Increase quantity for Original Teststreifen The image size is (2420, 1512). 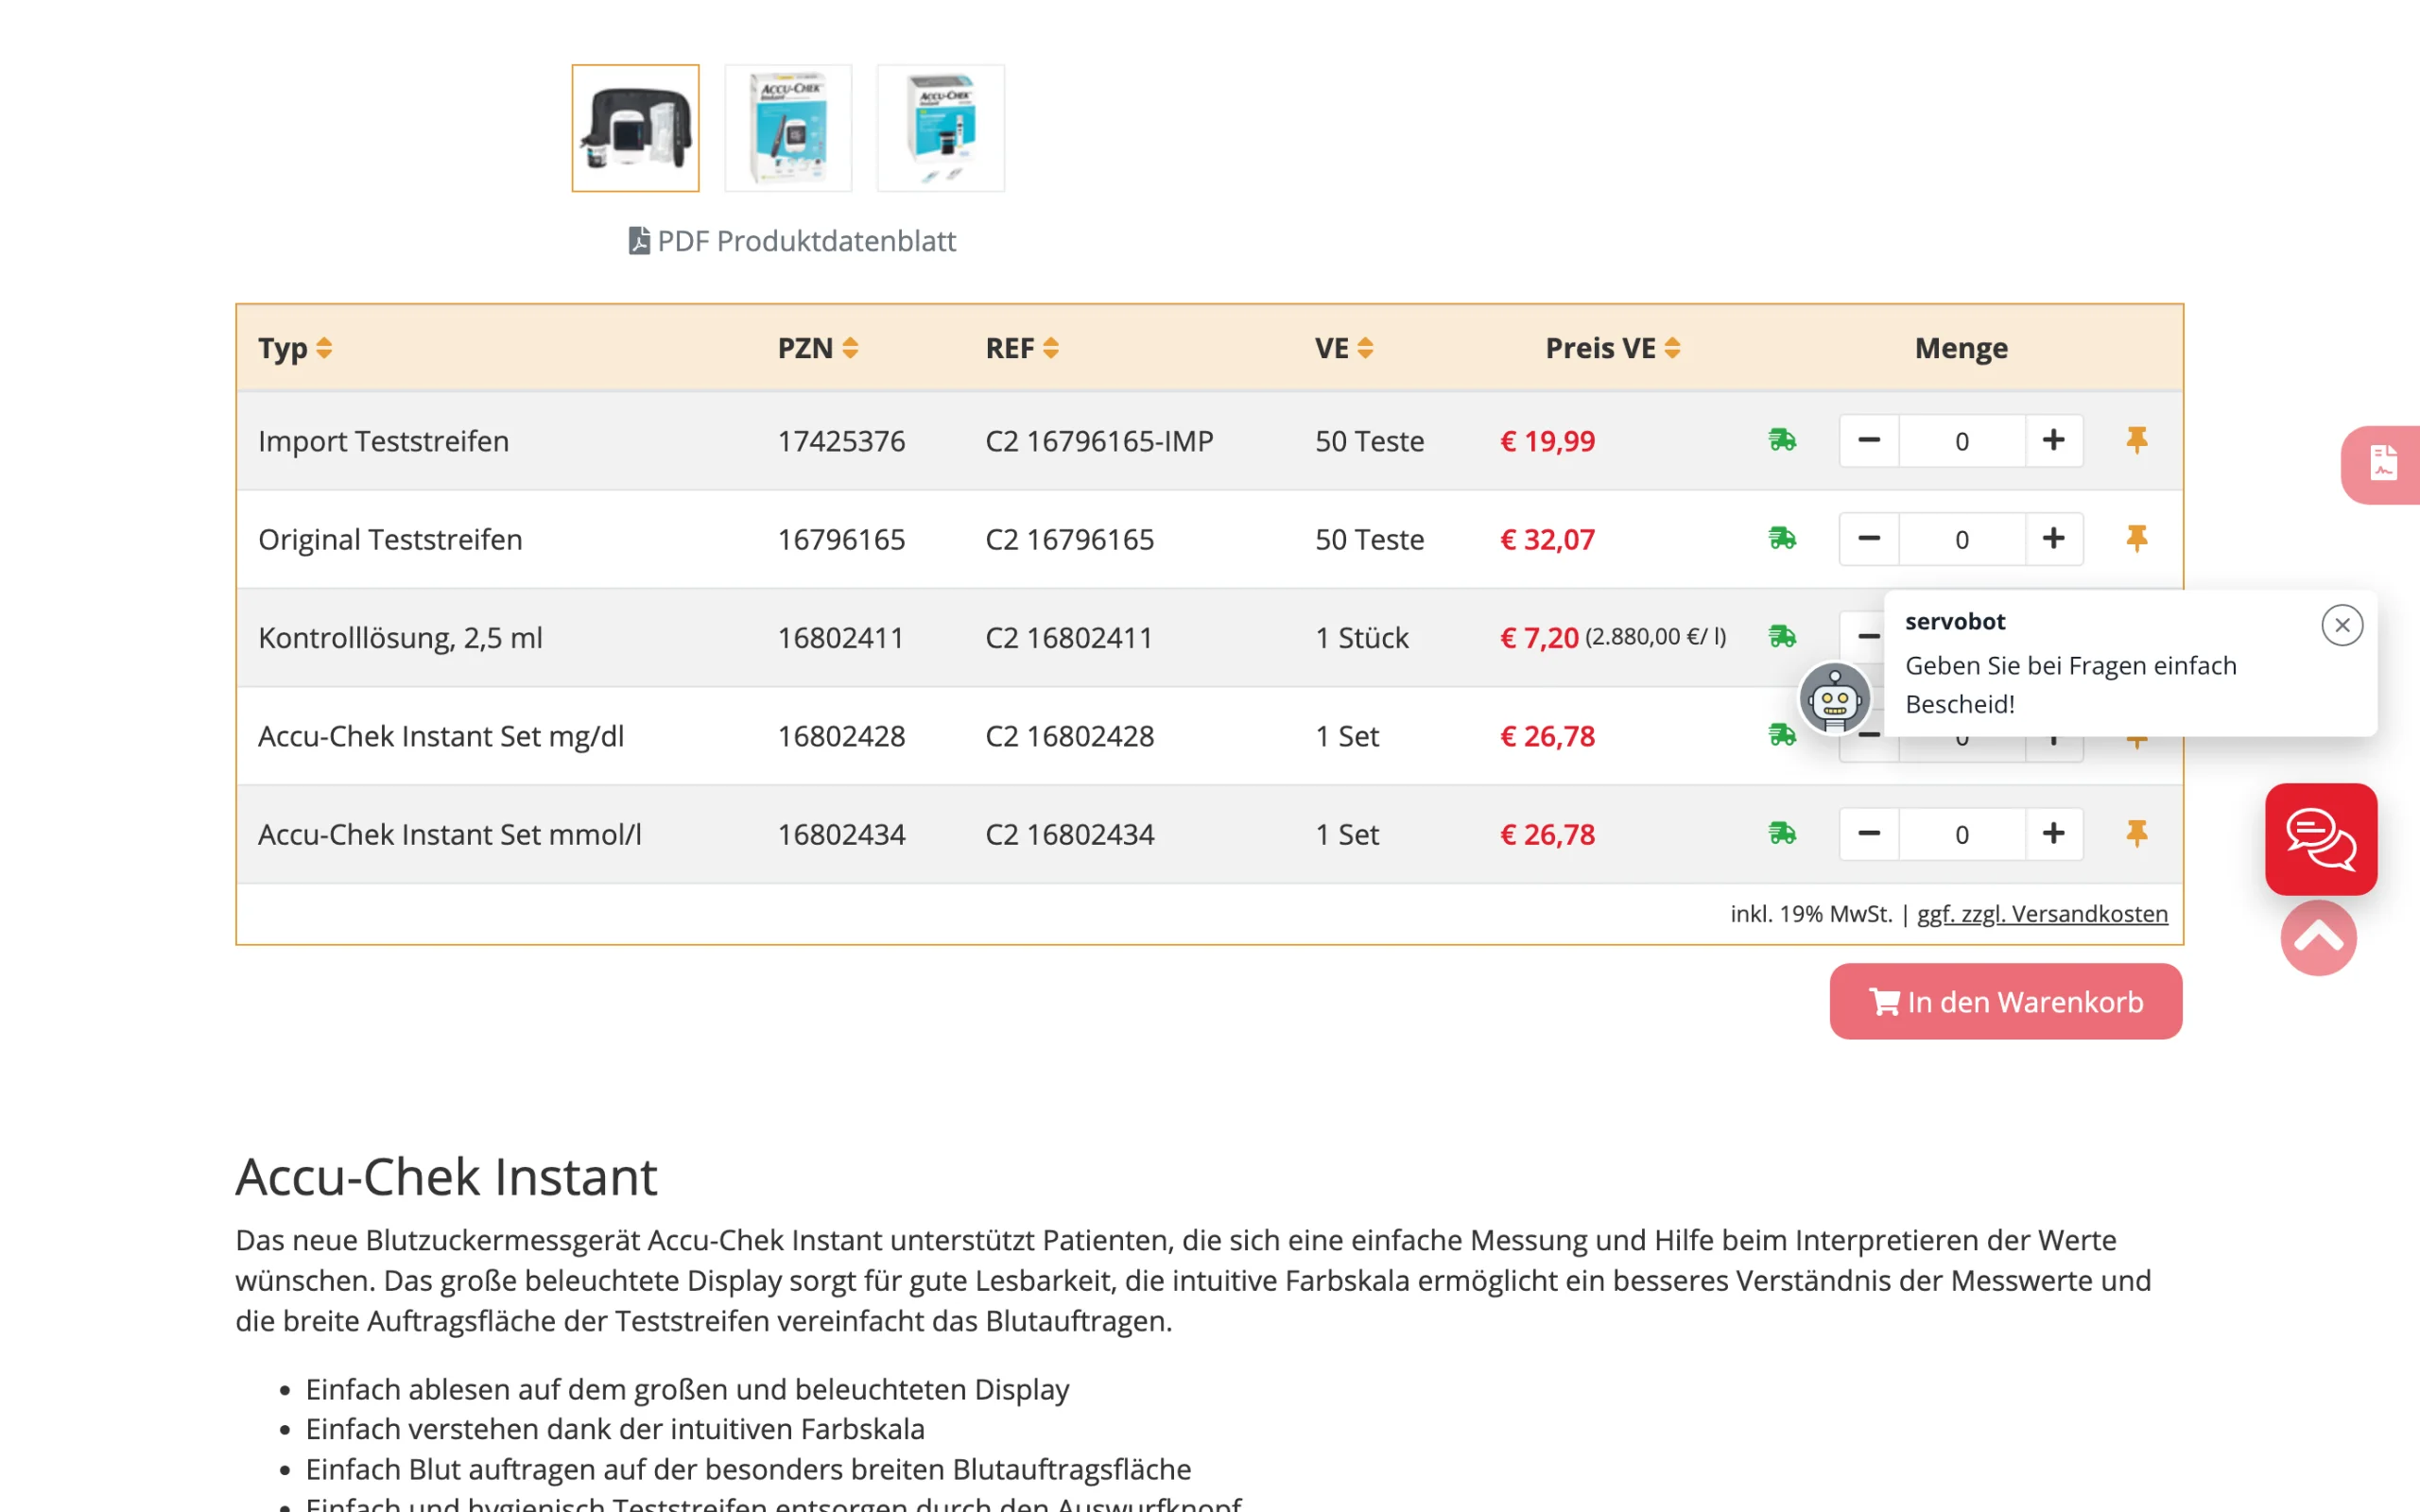pos(2054,538)
